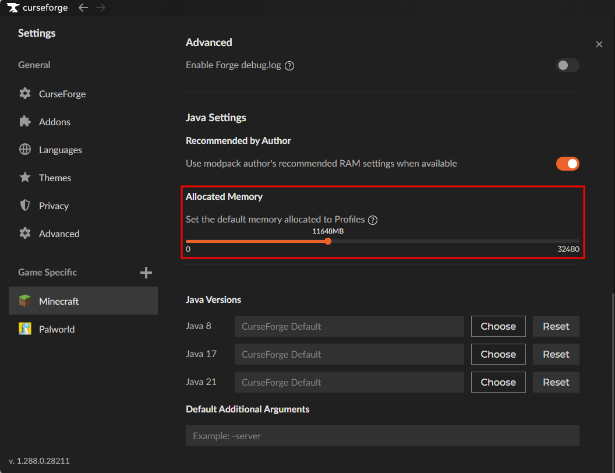Image resolution: width=615 pixels, height=473 pixels.
Task: Click the version number v. 1.288.0.28211
Action: 39,461
